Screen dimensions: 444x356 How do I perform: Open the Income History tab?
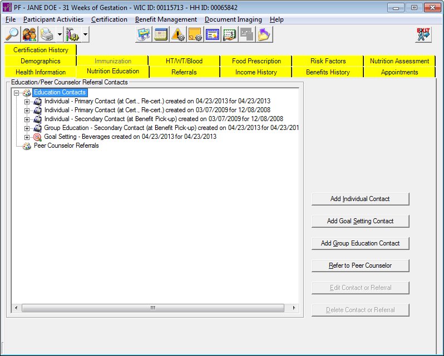[256, 72]
